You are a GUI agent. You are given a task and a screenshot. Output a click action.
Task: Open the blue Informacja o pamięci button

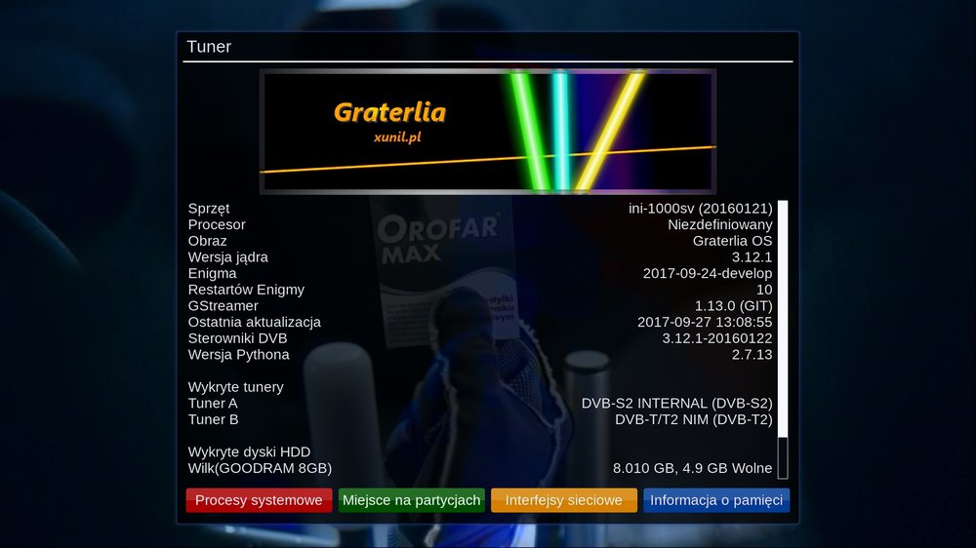(x=716, y=500)
